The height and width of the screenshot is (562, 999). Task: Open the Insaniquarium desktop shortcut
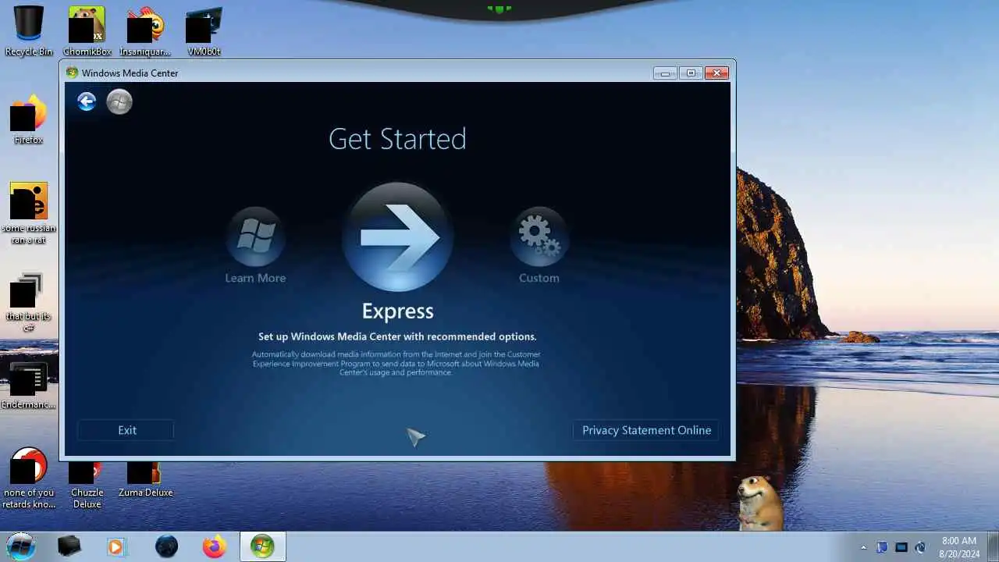click(145, 31)
